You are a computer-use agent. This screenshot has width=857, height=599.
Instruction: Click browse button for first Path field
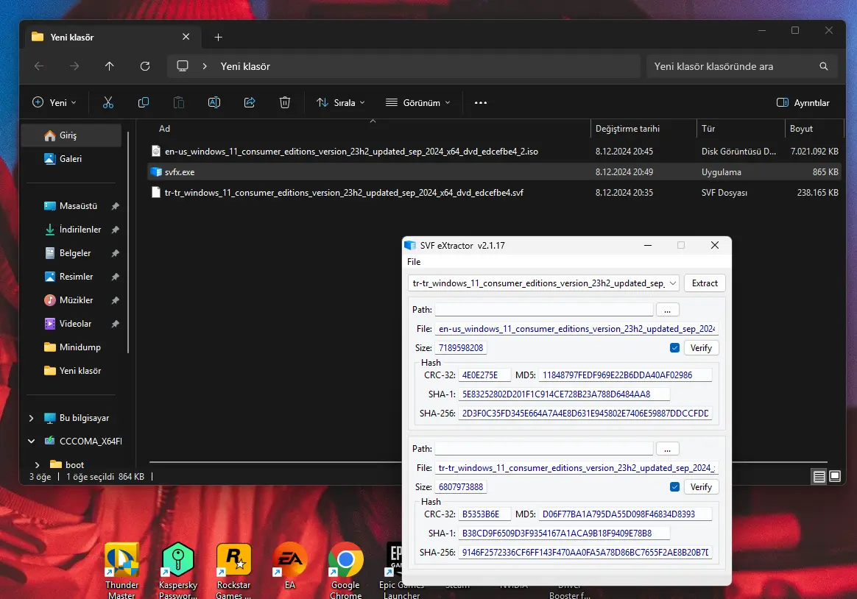pyautogui.click(x=667, y=310)
